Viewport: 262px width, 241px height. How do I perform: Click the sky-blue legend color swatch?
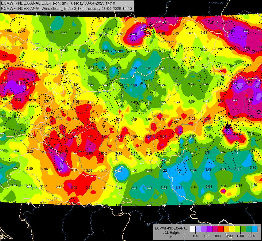255,229
